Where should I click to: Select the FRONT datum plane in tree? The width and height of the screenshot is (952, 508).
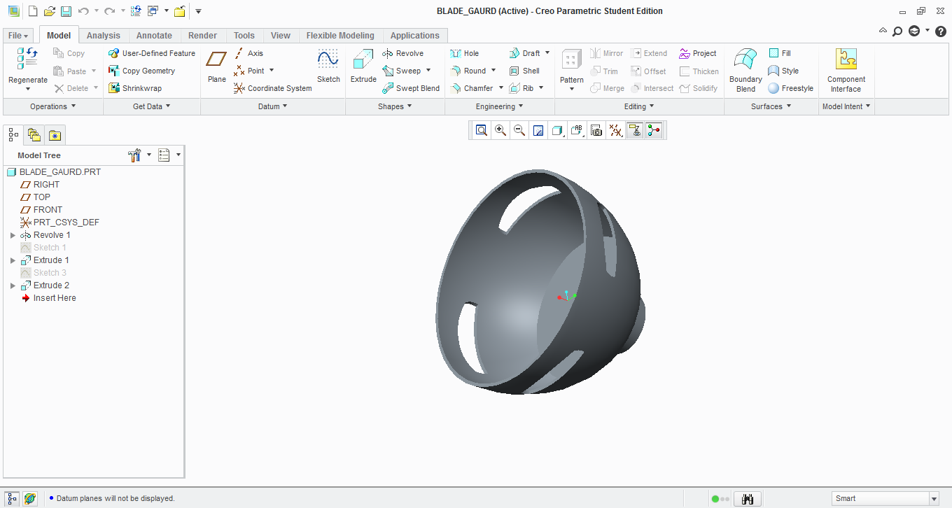(48, 210)
